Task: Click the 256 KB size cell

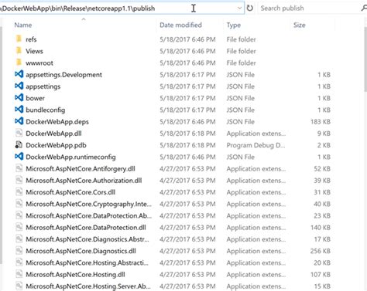Action: (321, 251)
